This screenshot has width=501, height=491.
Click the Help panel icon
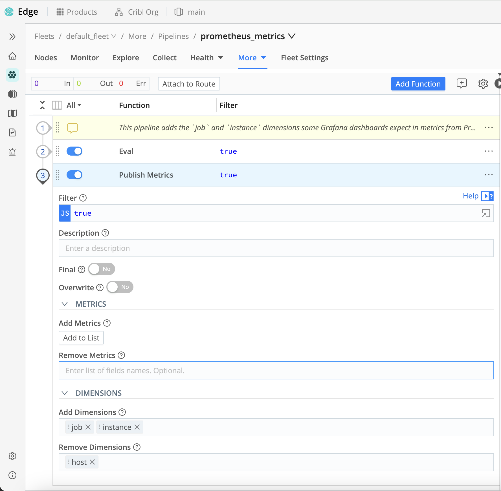[x=487, y=196]
